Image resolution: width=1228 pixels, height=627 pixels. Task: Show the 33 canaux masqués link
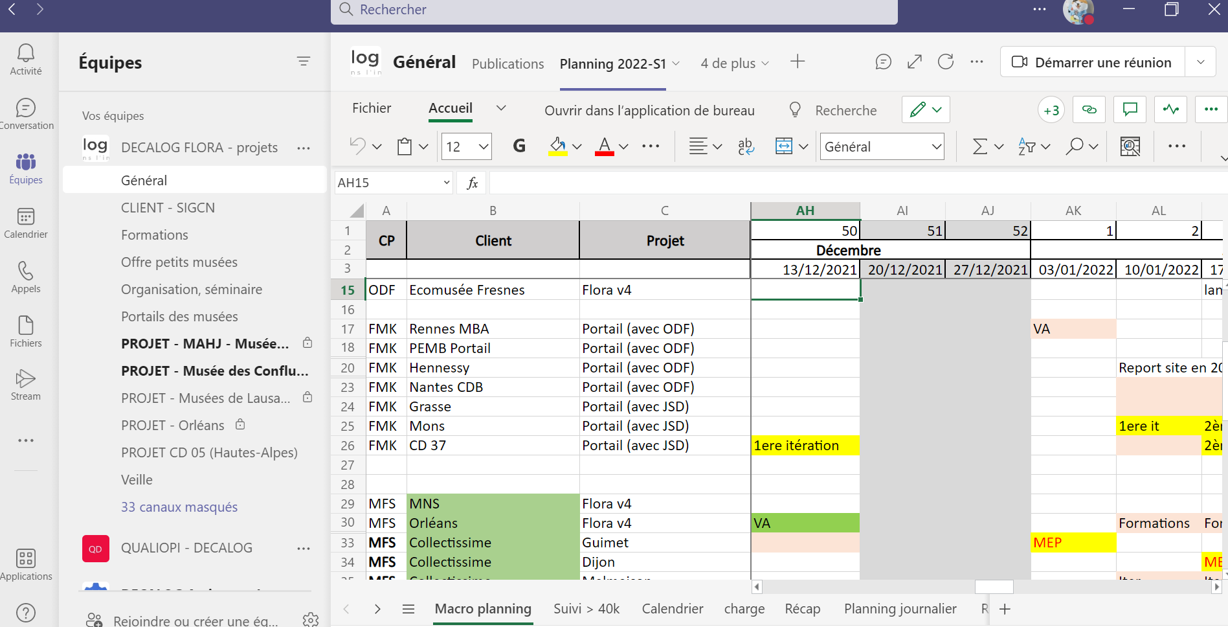pyautogui.click(x=179, y=507)
